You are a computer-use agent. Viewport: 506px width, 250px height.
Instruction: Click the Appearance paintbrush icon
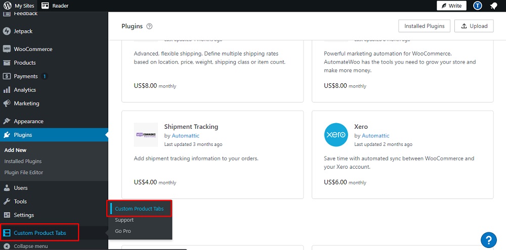pyautogui.click(x=7, y=121)
